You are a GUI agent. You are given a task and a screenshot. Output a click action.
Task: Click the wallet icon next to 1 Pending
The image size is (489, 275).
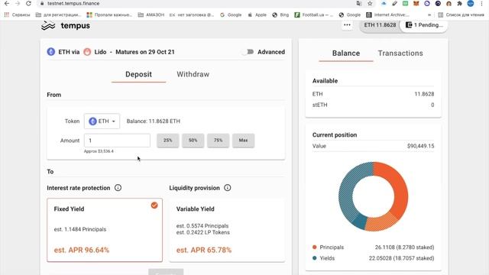[x=409, y=25]
